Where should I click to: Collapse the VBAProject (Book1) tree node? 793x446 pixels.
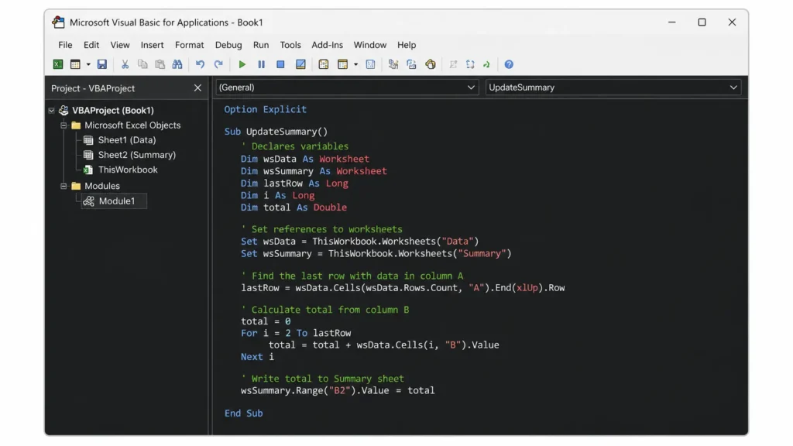52,110
